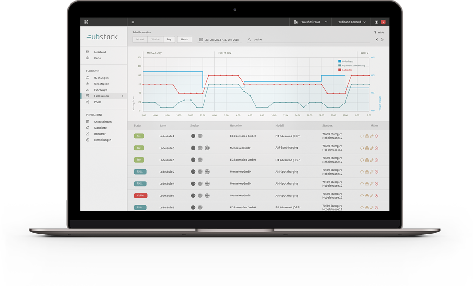This screenshot has height=286, width=473.
Task: Open Karte in the sidebar
Action: 97,58
